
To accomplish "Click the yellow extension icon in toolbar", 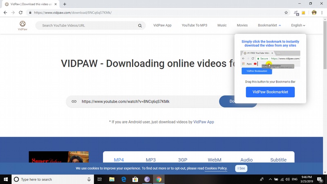I will (x=303, y=13).
